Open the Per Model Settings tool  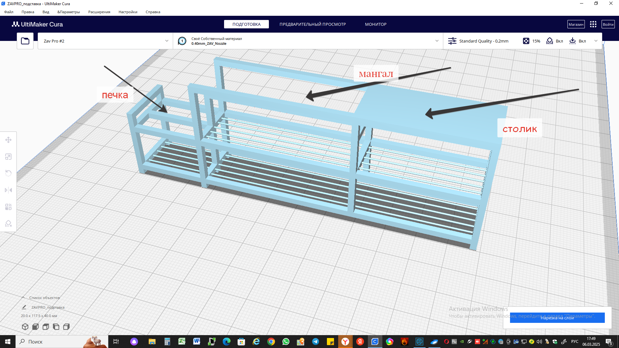tap(8, 207)
